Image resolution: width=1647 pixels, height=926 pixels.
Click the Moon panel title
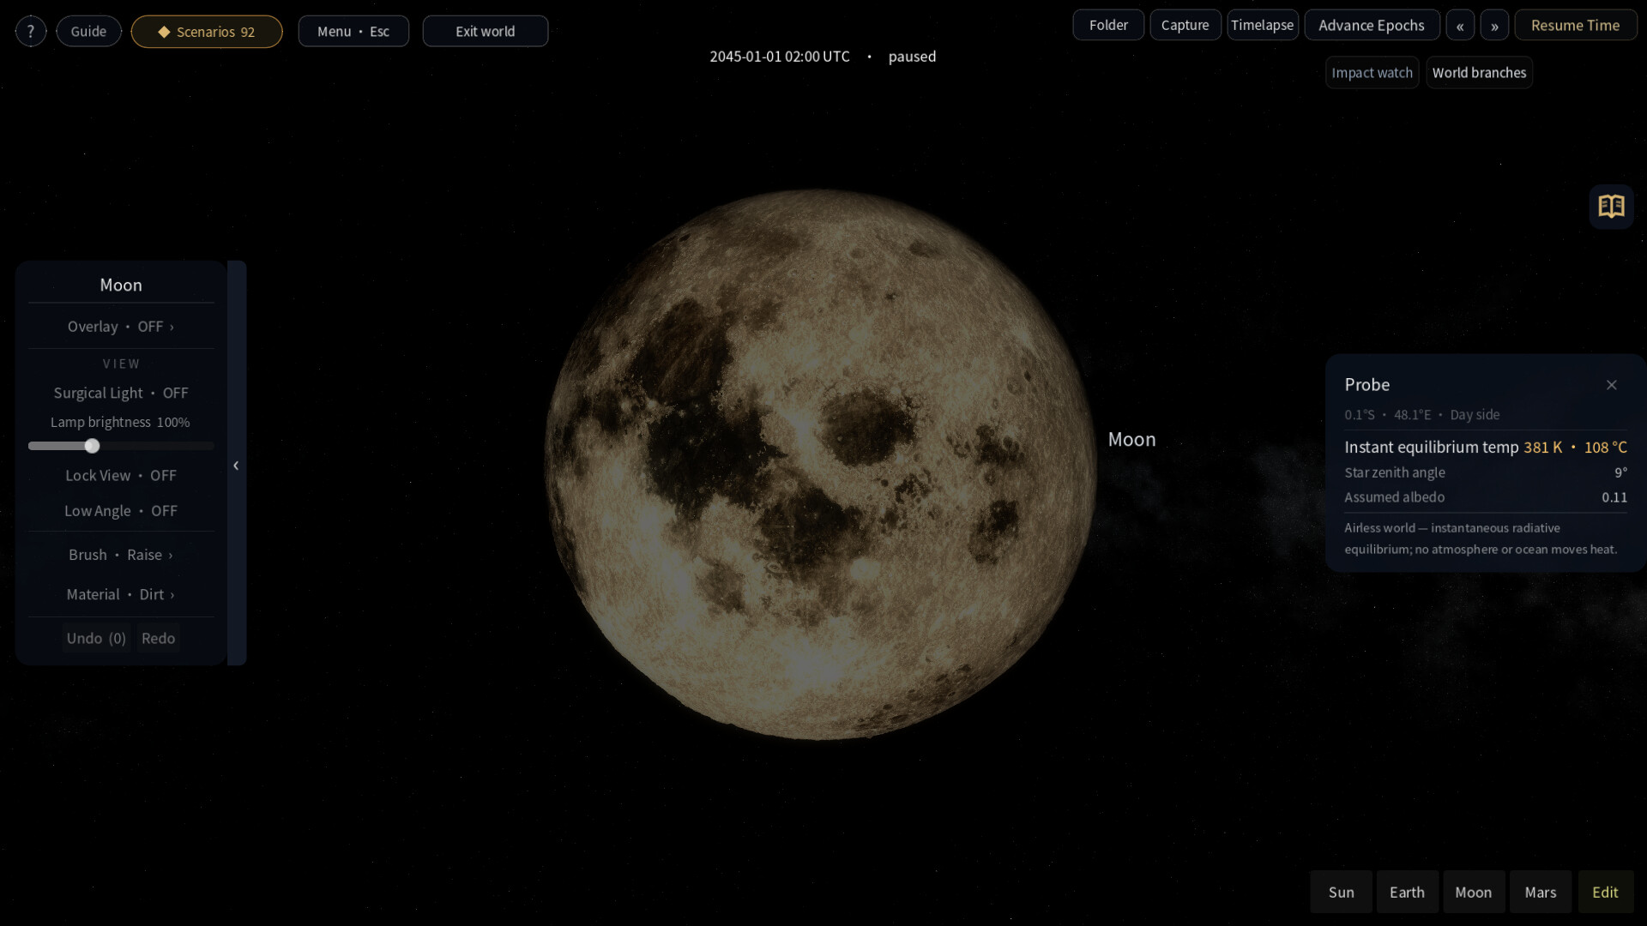point(121,286)
